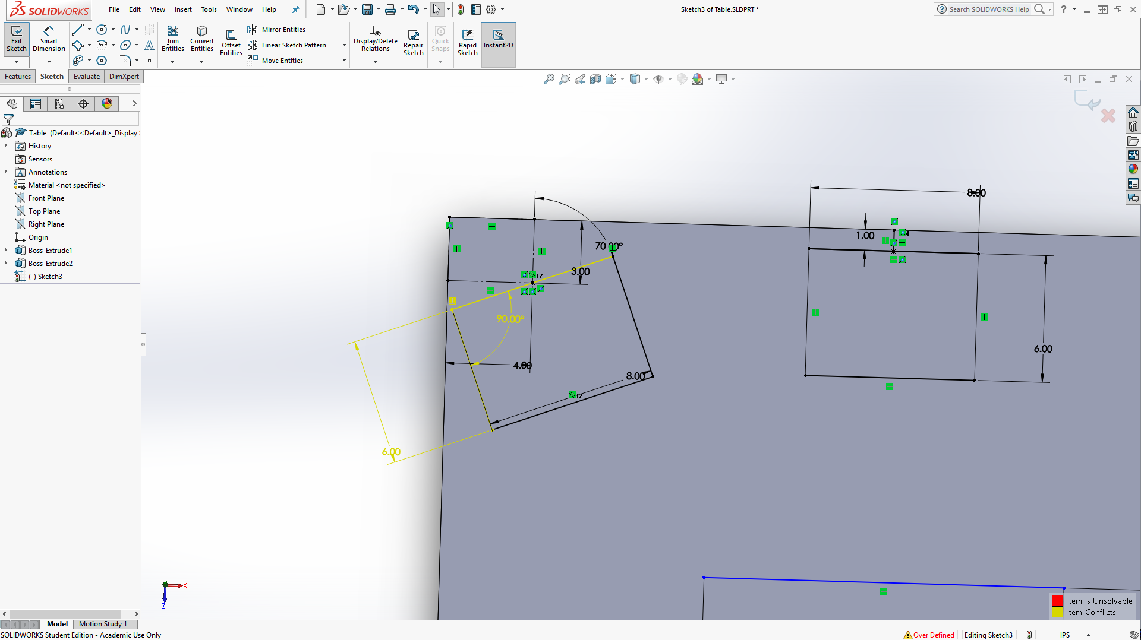Select the sketch Point tool
This screenshot has width=1141, height=640.
[149, 61]
